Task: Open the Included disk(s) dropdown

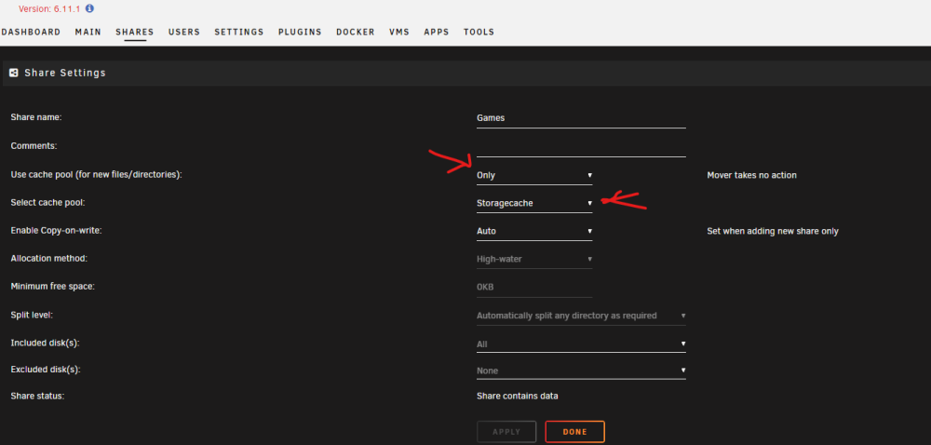Action: coord(581,344)
